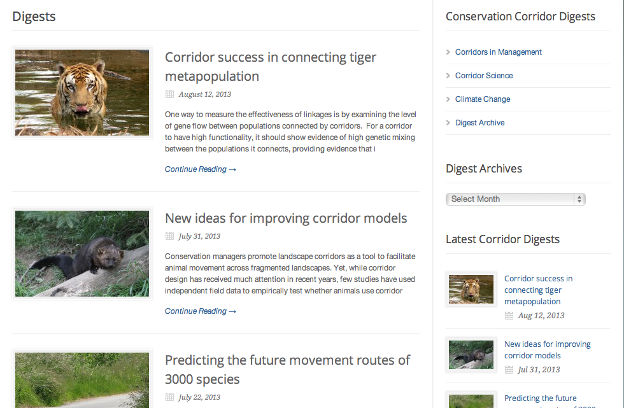The height and width of the screenshot is (408, 624).
Task: Open the Climate Change digest category
Action: tap(482, 99)
